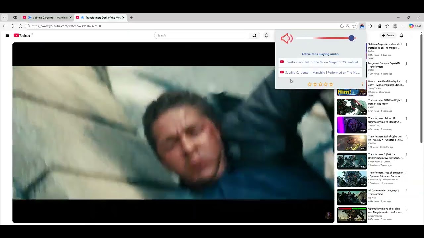Switch to Transformers Dark of the Moon tab
The height and width of the screenshot is (238, 424).
100,18
